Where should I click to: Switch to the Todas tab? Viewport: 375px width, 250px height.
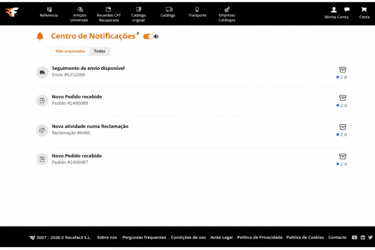tap(100, 51)
